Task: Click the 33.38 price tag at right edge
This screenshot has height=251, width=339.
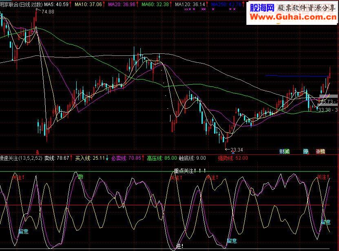Action: pyautogui.click(x=328, y=110)
